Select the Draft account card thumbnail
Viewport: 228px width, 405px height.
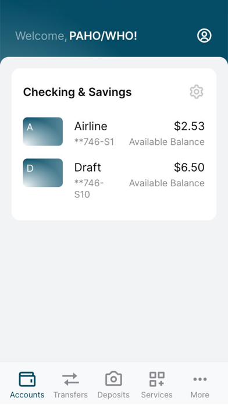click(x=43, y=173)
